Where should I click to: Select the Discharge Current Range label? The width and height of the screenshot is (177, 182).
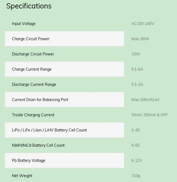click(34, 84)
